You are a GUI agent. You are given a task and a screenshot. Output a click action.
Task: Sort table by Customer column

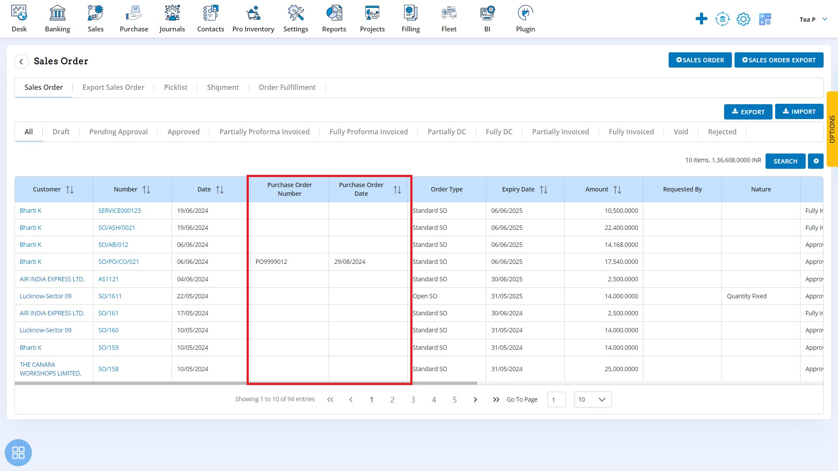[x=70, y=190]
